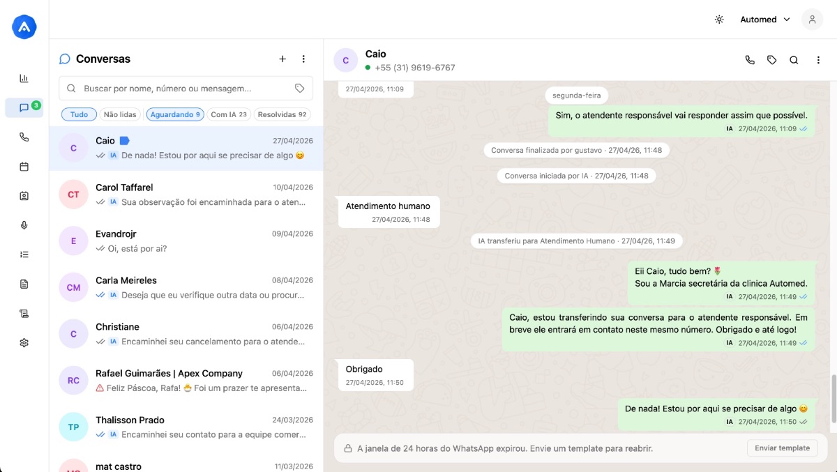Open the analytics bar chart in sidebar
This screenshot has height=472, width=837.
click(x=24, y=78)
